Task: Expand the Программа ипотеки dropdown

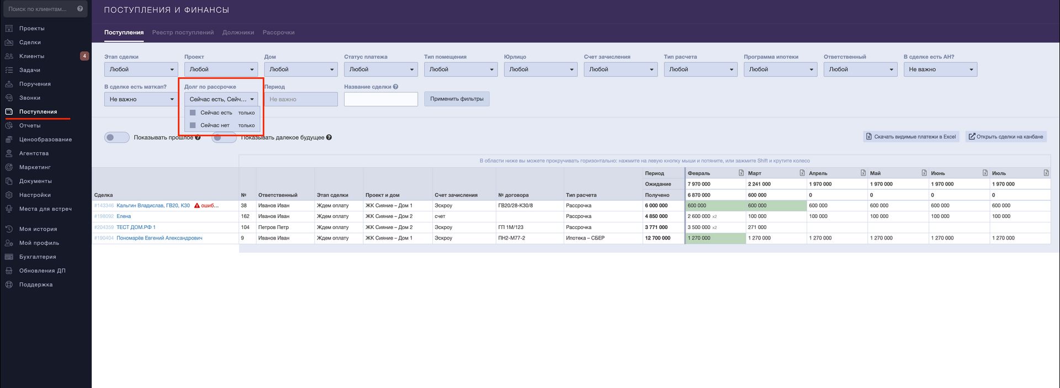Action: [x=781, y=69]
